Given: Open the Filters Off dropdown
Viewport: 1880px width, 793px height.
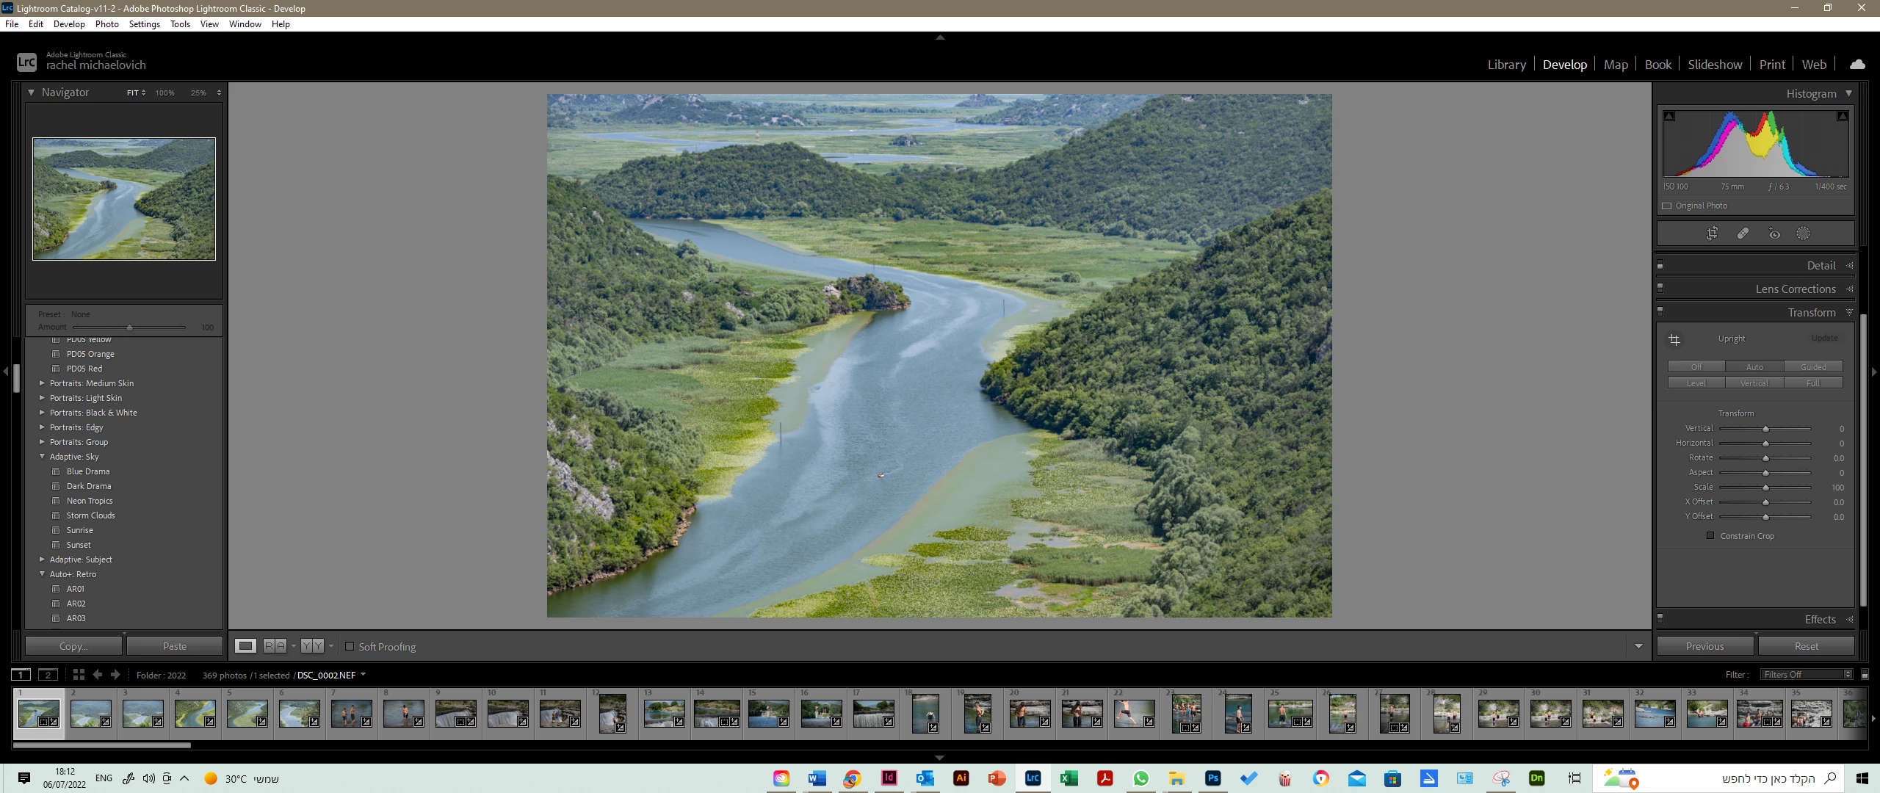Looking at the screenshot, I should point(1807,675).
